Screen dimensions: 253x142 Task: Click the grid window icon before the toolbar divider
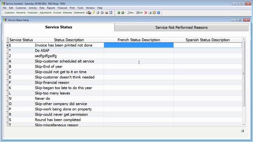(x=111, y=13)
